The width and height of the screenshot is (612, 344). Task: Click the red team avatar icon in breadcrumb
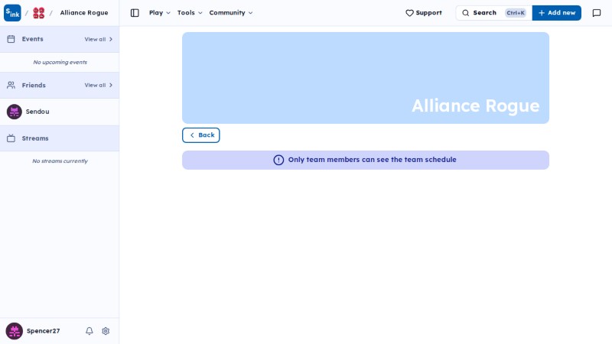tap(39, 13)
